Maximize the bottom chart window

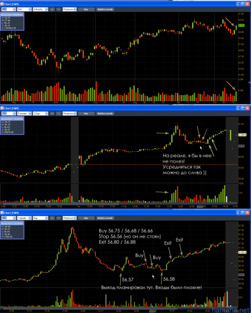[x=243, y=213]
